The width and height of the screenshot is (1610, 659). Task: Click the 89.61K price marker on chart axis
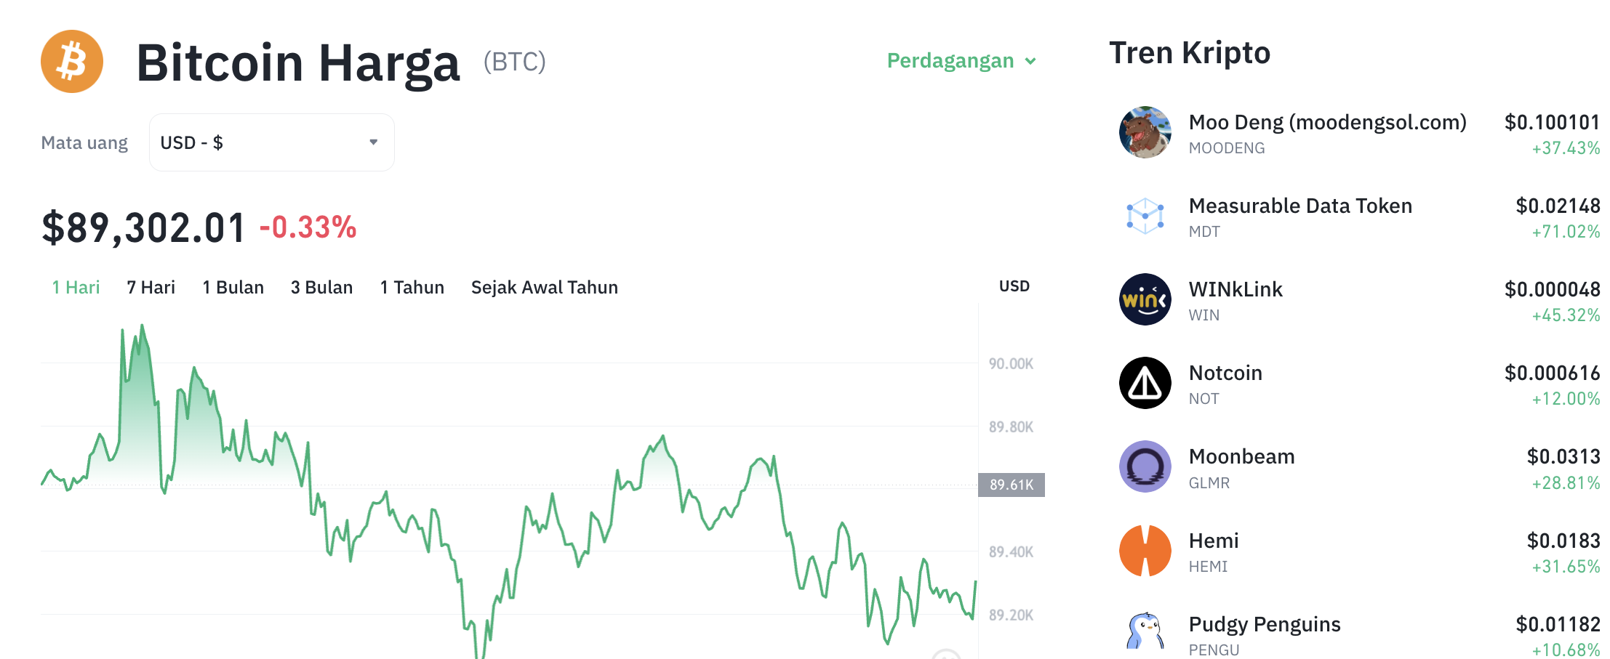(1011, 483)
